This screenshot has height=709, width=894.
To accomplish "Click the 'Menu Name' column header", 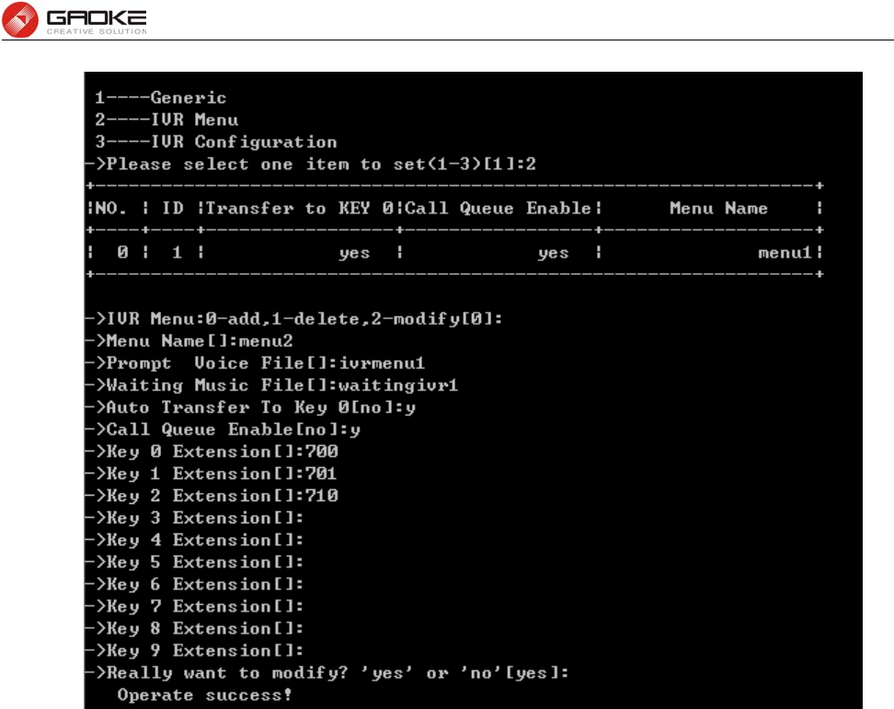I will (x=718, y=208).
